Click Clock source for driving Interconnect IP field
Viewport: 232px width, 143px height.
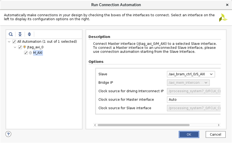pyautogui.click(x=194, y=91)
